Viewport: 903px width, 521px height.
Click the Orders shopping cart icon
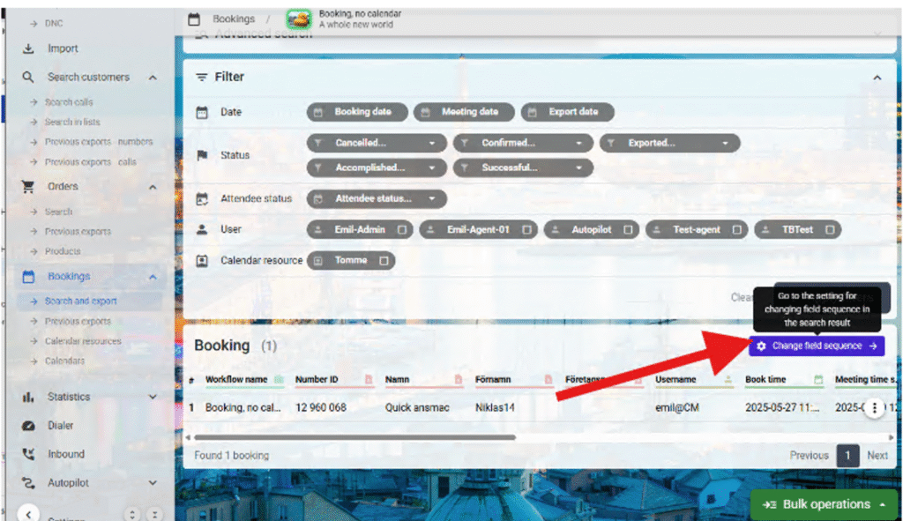coord(29,187)
